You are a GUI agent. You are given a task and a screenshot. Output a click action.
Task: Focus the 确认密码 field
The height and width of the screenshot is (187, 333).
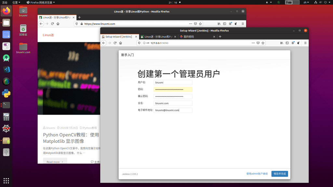173,96
